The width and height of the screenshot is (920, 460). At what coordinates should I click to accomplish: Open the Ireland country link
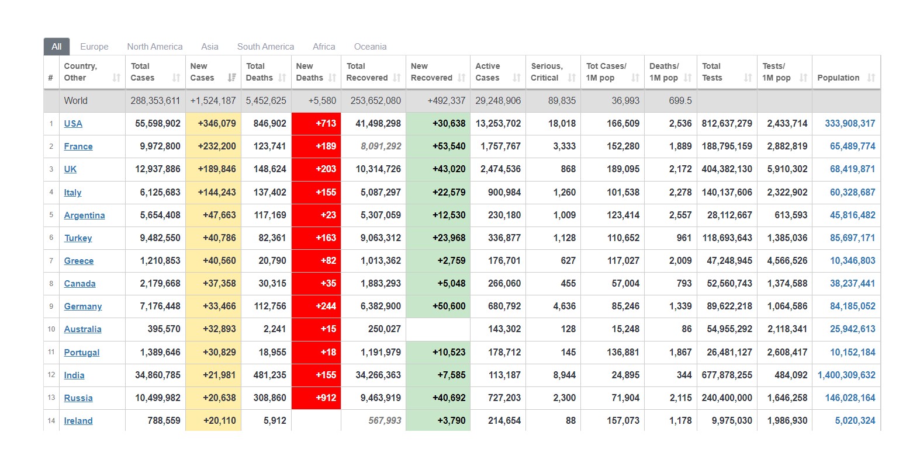pos(78,421)
